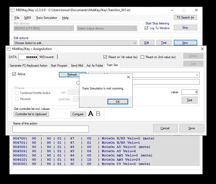Click OK in the Train Simulator message
Viewport: 216px width, 184px height.
point(118,102)
